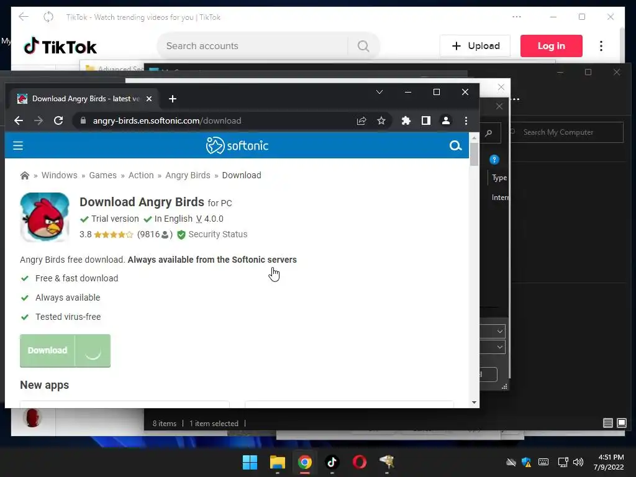This screenshot has width=636, height=477.
Task: Open Chrome extensions puzzle icon
Action: coord(406,120)
